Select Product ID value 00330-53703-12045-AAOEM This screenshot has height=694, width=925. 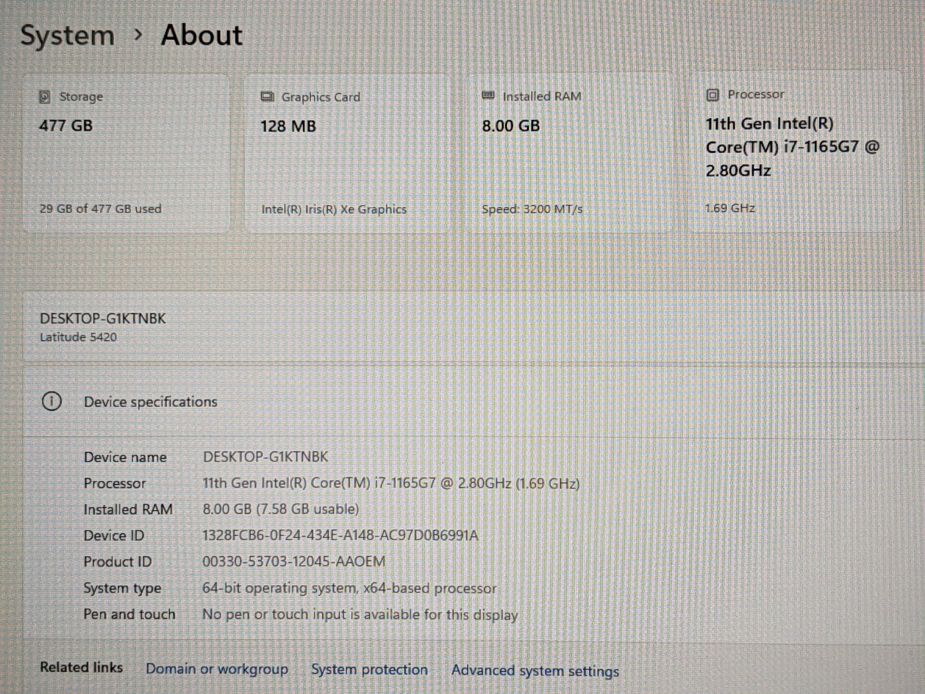click(294, 562)
